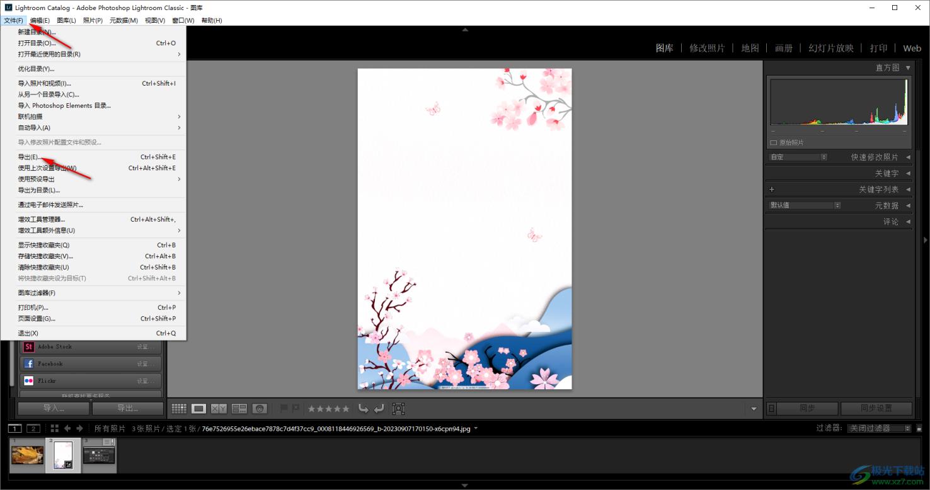Click second window display button 2
The image size is (930, 490).
pyautogui.click(x=33, y=428)
